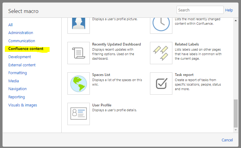Switch to External content category
Screen dimensions: 241x148
tap(22, 65)
